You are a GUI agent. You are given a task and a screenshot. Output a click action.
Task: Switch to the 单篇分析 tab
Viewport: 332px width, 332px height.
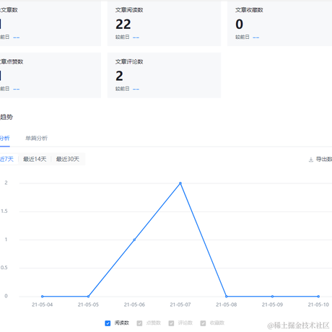pyautogui.click(x=37, y=138)
